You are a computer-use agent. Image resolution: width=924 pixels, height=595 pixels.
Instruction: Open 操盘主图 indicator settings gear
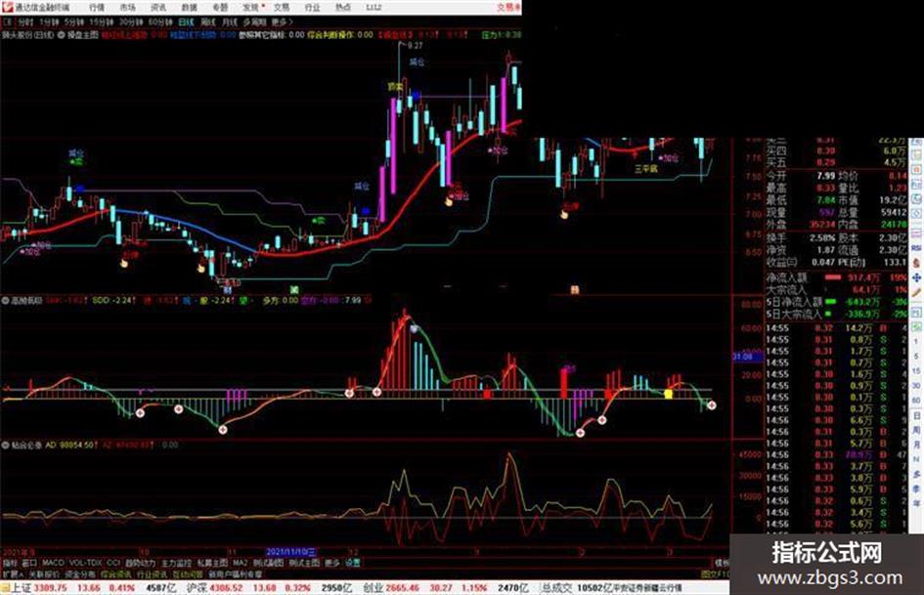click(x=62, y=35)
